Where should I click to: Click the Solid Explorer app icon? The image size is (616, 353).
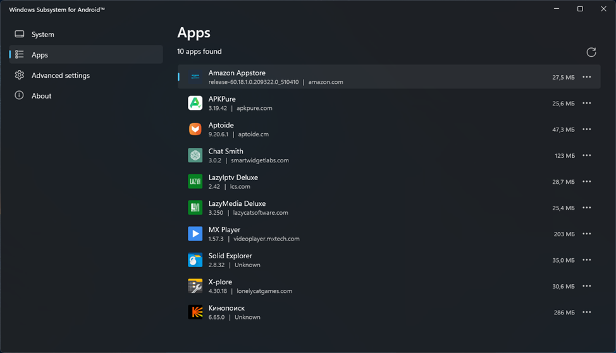tap(195, 260)
